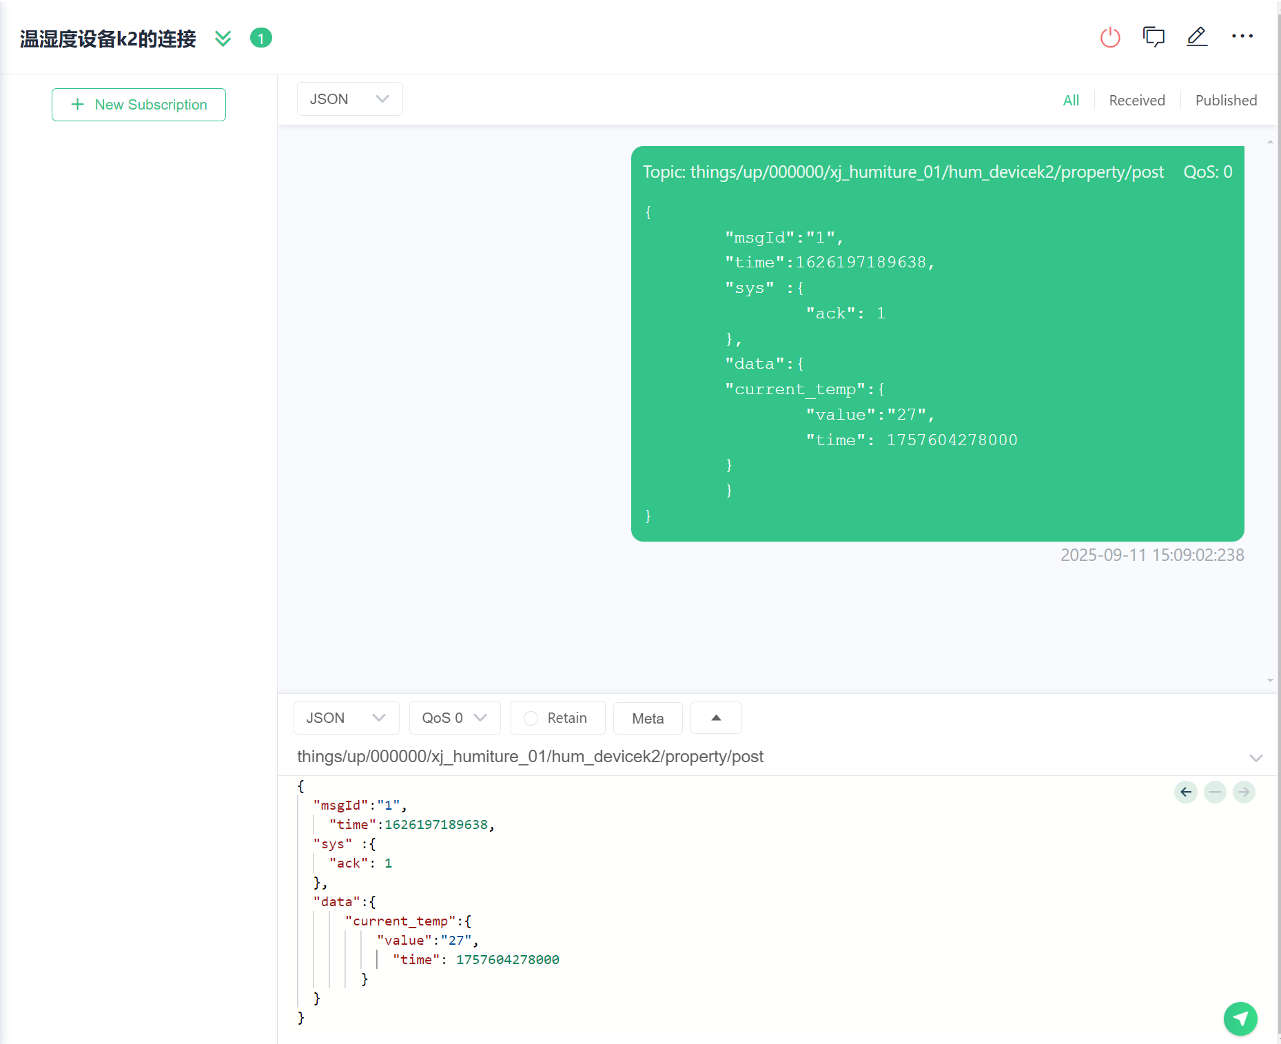This screenshot has width=1281, height=1044.
Task: Open the JSON format dropdown above messages
Action: click(x=349, y=99)
